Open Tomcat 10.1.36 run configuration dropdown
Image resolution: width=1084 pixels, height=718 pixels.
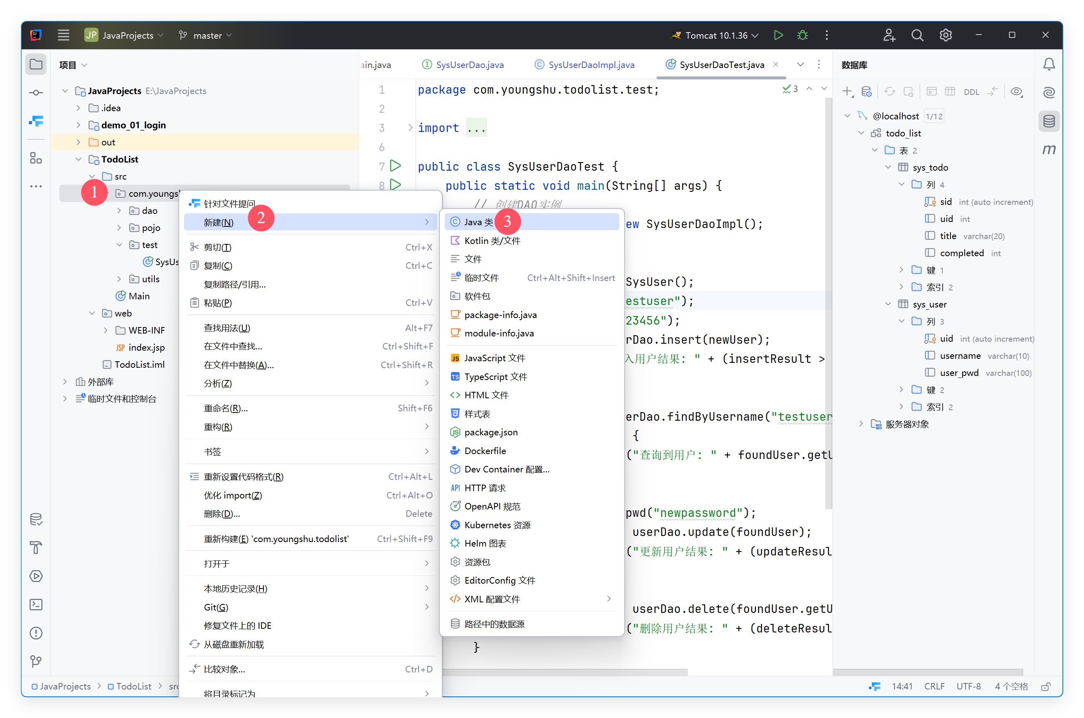pos(714,35)
